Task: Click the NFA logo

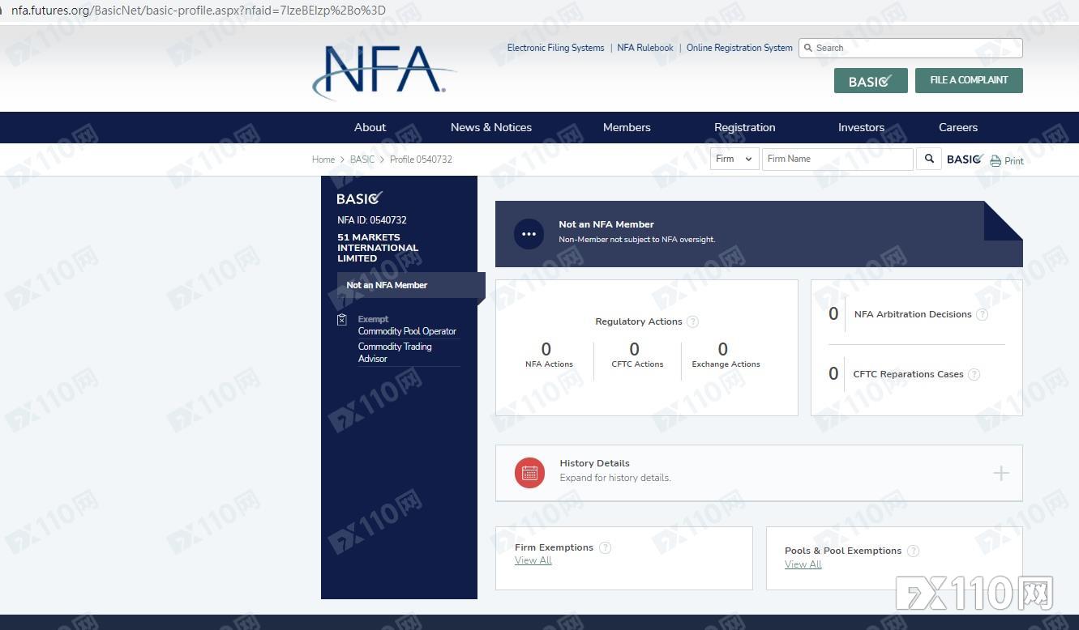Action: [x=383, y=72]
